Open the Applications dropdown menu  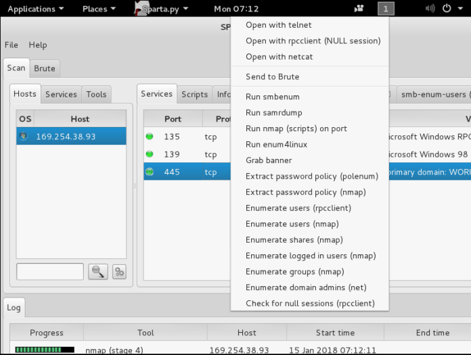tap(35, 9)
